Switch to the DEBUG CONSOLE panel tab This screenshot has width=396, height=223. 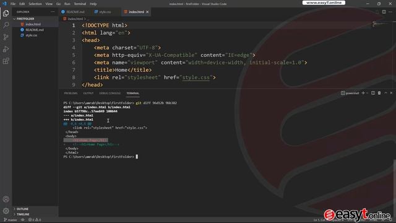tap(110, 94)
